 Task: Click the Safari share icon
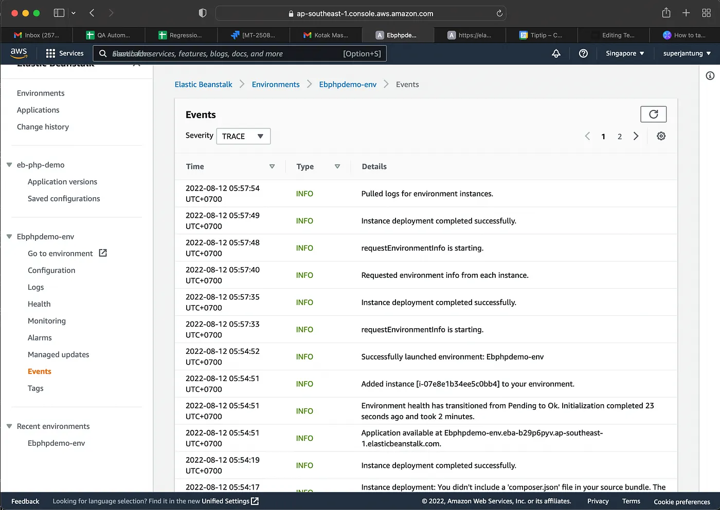(x=667, y=13)
